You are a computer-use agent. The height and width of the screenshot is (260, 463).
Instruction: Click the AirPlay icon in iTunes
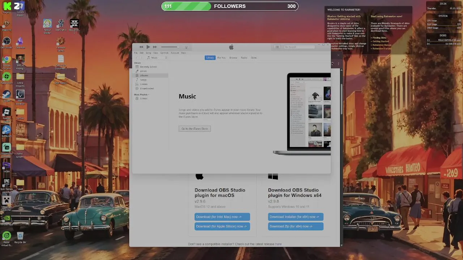click(x=186, y=47)
